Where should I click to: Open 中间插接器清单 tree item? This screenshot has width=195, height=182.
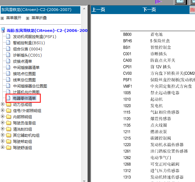tap(26, 68)
